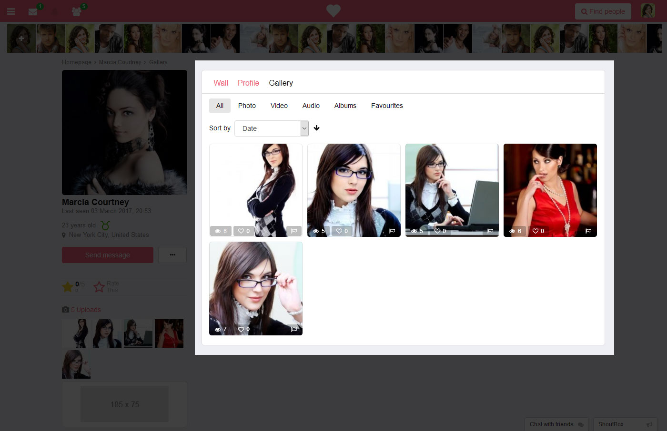The width and height of the screenshot is (667, 431).
Task: Open Chat with friends panel
Action: [x=556, y=424]
